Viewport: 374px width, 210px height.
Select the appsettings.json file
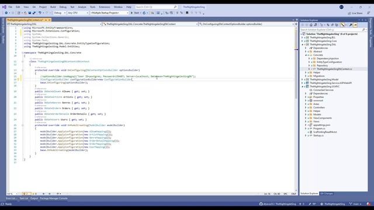click(321, 125)
